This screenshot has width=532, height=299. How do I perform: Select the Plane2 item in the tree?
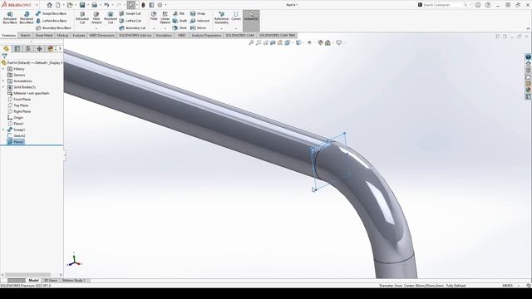tap(16, 142)
